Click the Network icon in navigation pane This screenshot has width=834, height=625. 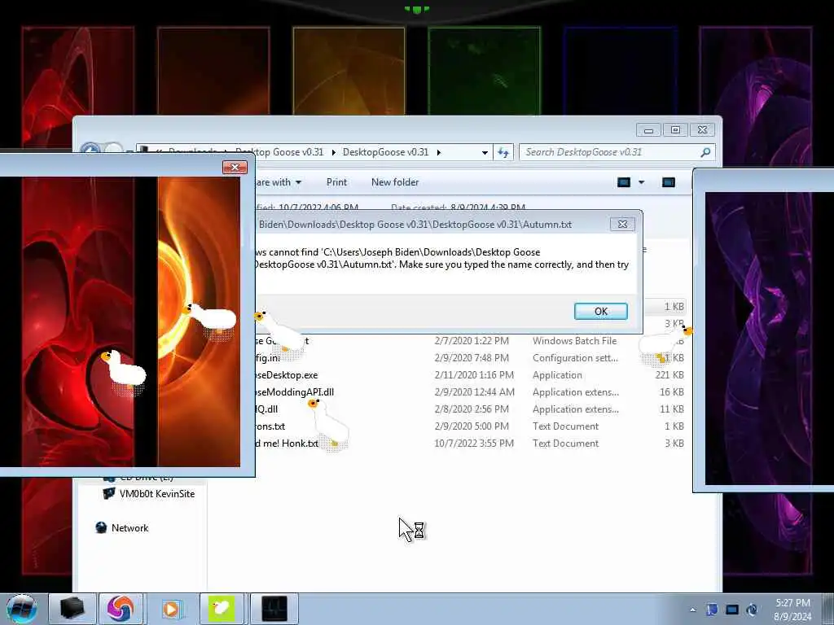(x=101, y=527)
